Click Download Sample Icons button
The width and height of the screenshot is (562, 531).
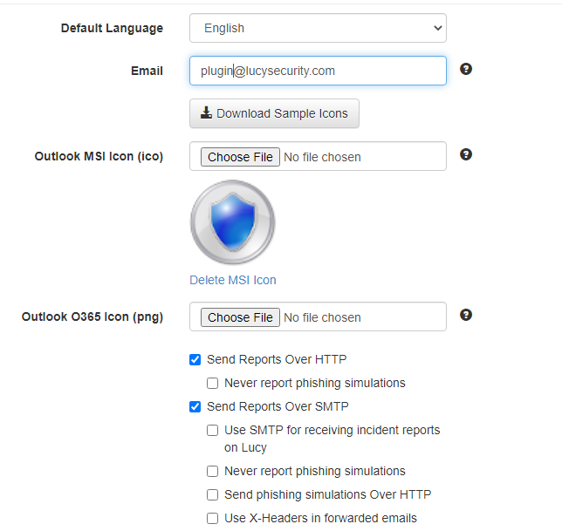(274, 113)
